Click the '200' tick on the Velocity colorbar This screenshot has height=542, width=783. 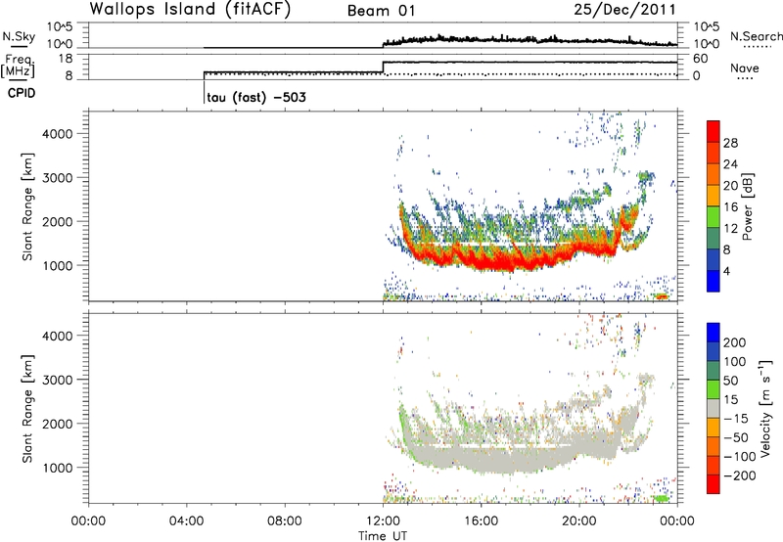click(x=735, y=342)
